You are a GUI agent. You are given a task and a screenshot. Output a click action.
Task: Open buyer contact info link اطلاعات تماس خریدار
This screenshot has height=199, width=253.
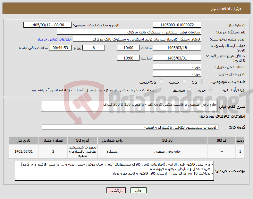[x=55, y=39]
